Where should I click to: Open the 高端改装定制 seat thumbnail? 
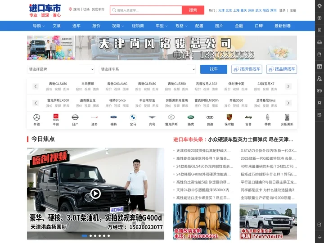202,221
